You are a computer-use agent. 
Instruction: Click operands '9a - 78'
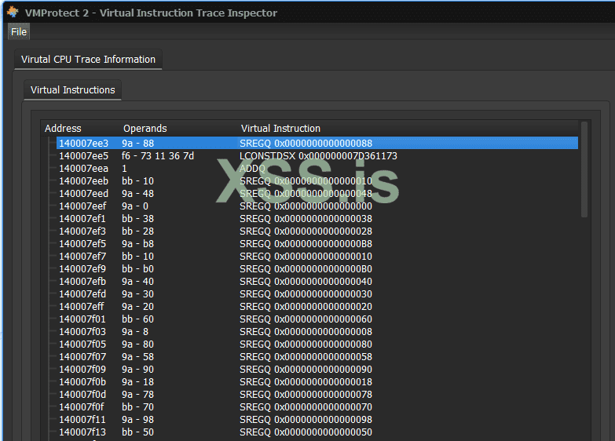point(137,394)
